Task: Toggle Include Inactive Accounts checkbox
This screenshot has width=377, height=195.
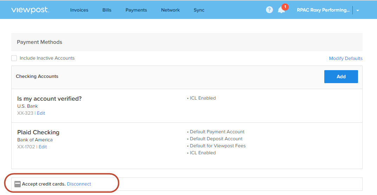Action: click(14, 58)
